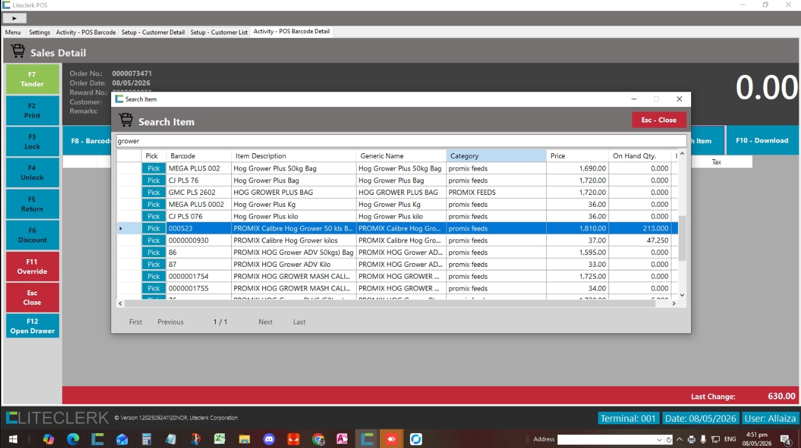
Task: Click the 1,595.00 price cell
Action: pyautogui.click(x=578, y=253)
